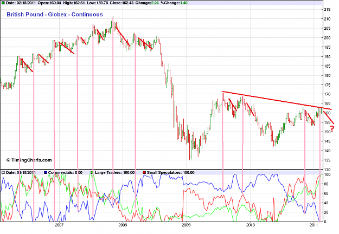This screenshot has height=234, width=339.
Task: Click the 'Small Speculators: 100.00' legend label
Action: coord(170,172)
